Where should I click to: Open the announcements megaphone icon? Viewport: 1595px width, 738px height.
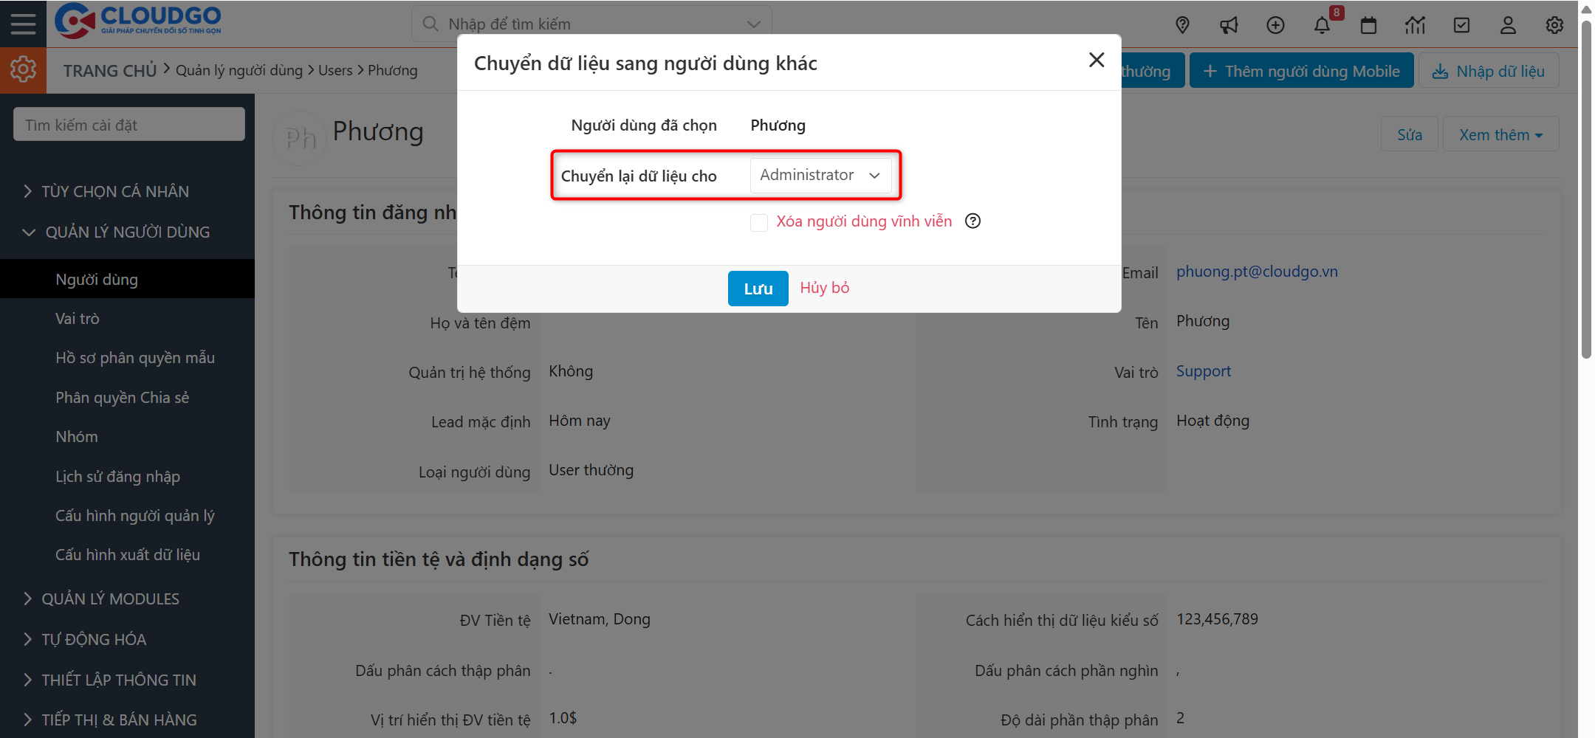[1229, 24]
